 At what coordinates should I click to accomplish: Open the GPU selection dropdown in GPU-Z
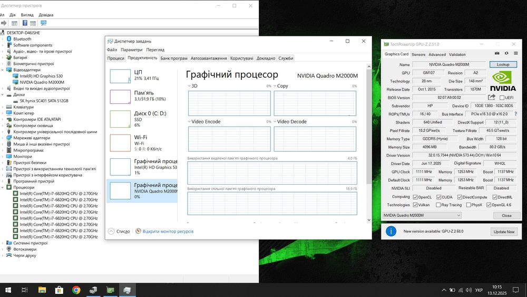(x=422, y=215)
